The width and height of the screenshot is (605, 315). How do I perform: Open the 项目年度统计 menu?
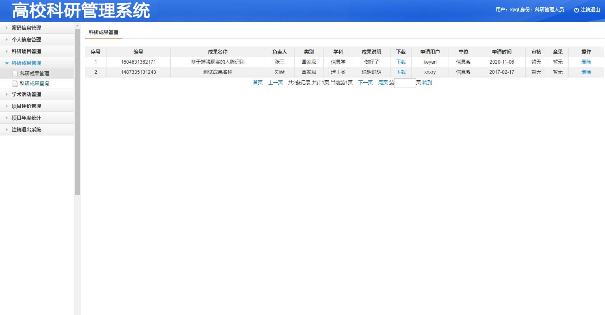point(26,118)
